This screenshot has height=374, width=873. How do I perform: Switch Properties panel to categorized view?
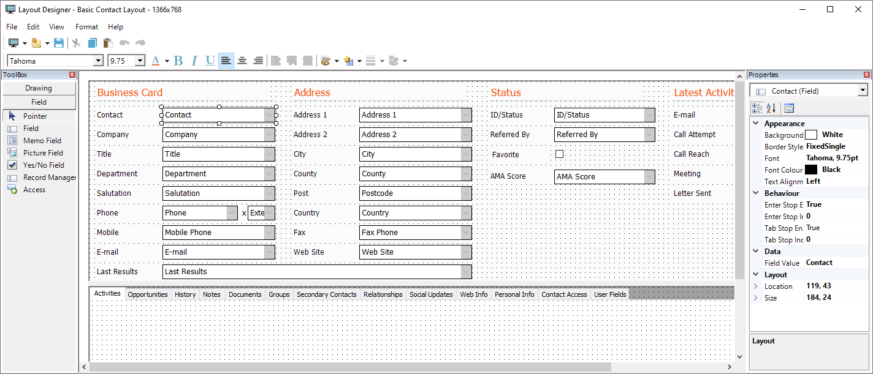(x=757, y=108)
